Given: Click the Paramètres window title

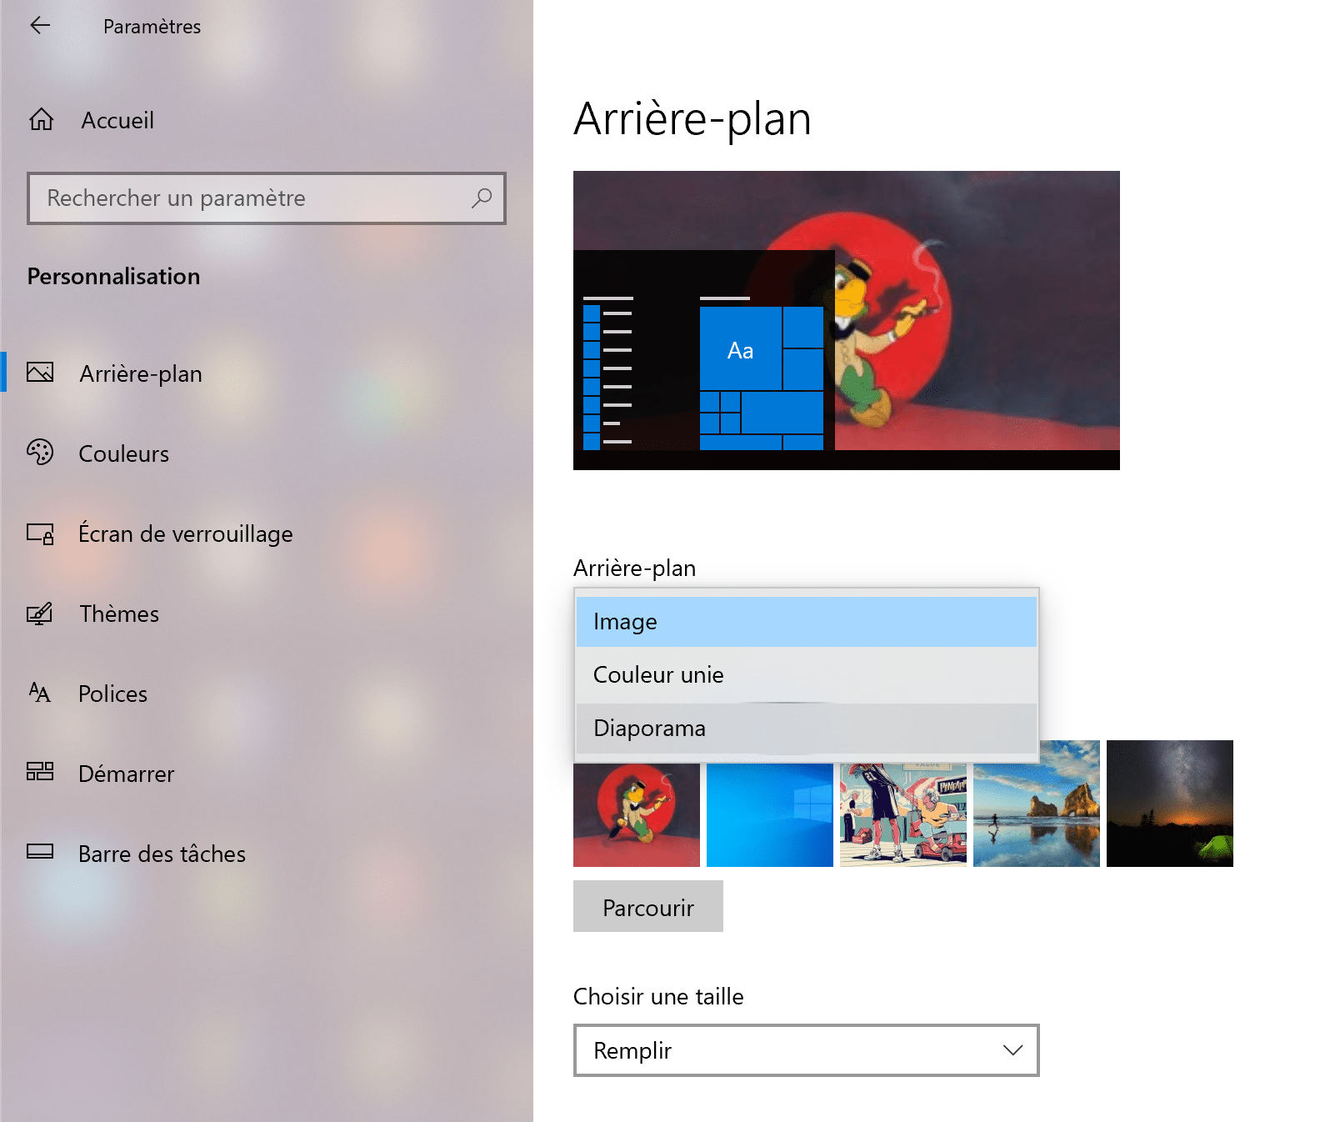Looking at the screenshot, I should [152, 27].
